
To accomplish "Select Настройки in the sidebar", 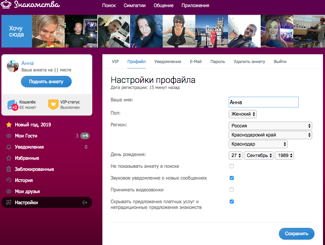I will 46,203.
